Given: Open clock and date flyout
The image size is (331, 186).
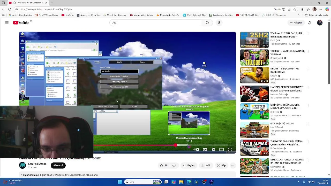Looking at the screenshot, I should coord(323,182).
